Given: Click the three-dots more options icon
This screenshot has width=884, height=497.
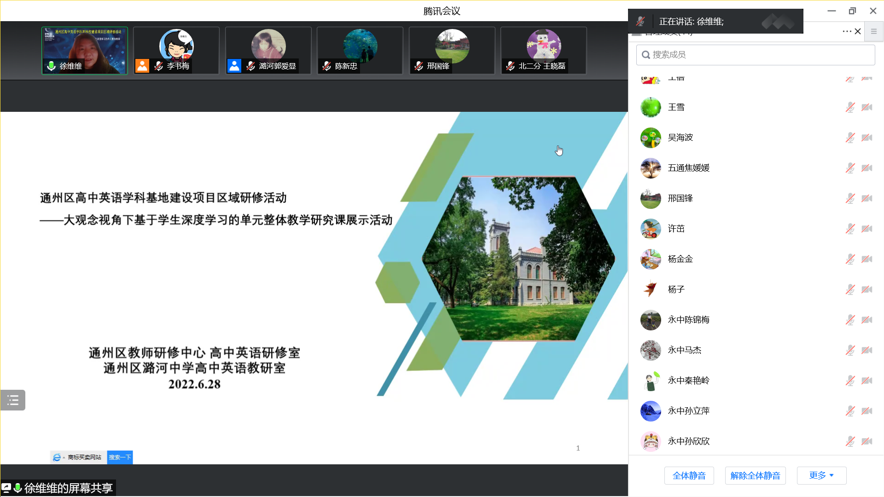Looking at the screenshot, I should pos(847,31).
